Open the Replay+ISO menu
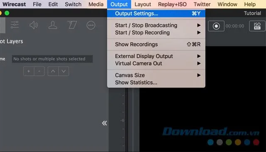 click(x=172, y=4)
